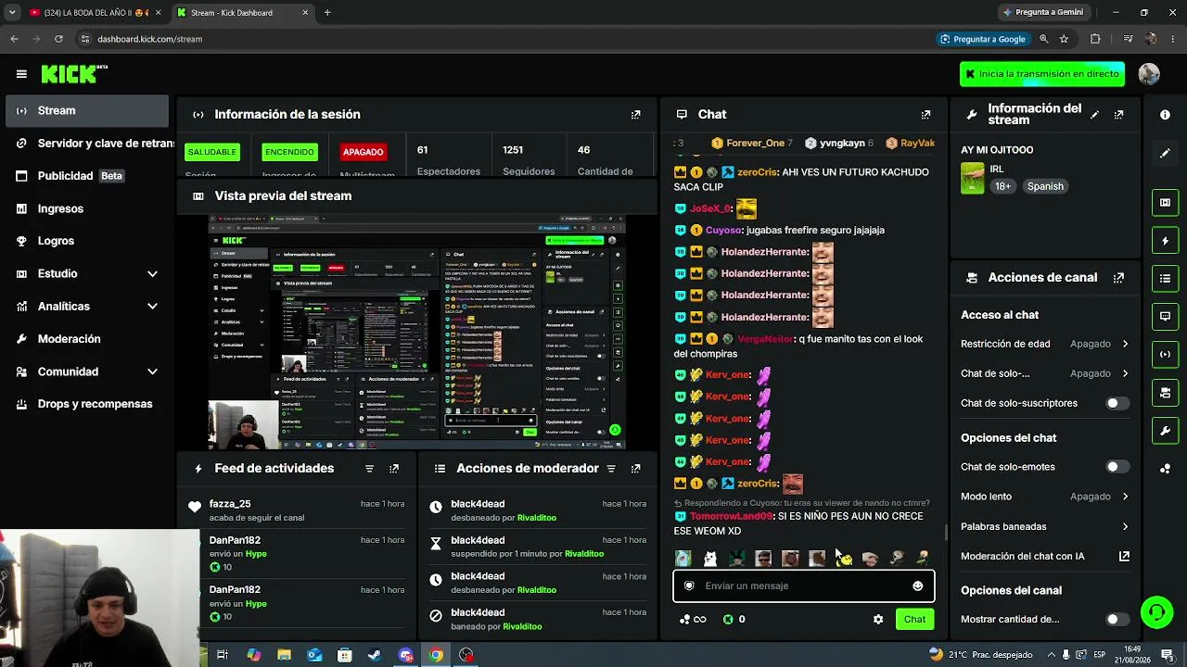The height and width of the screenshot is (667, 1187).
Task: Open Publicidad Beta in sidebar
Action: 88,176
